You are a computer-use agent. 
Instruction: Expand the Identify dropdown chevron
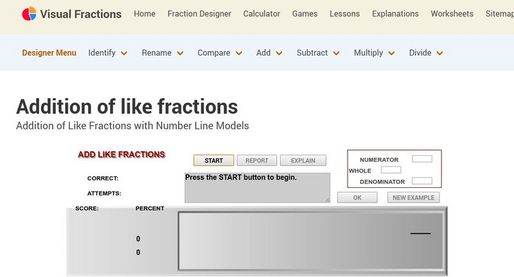point(124,53)
